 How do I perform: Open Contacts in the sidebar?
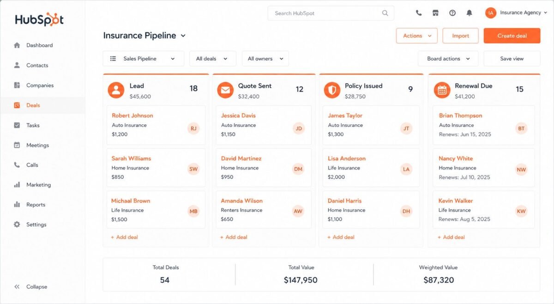37,65
